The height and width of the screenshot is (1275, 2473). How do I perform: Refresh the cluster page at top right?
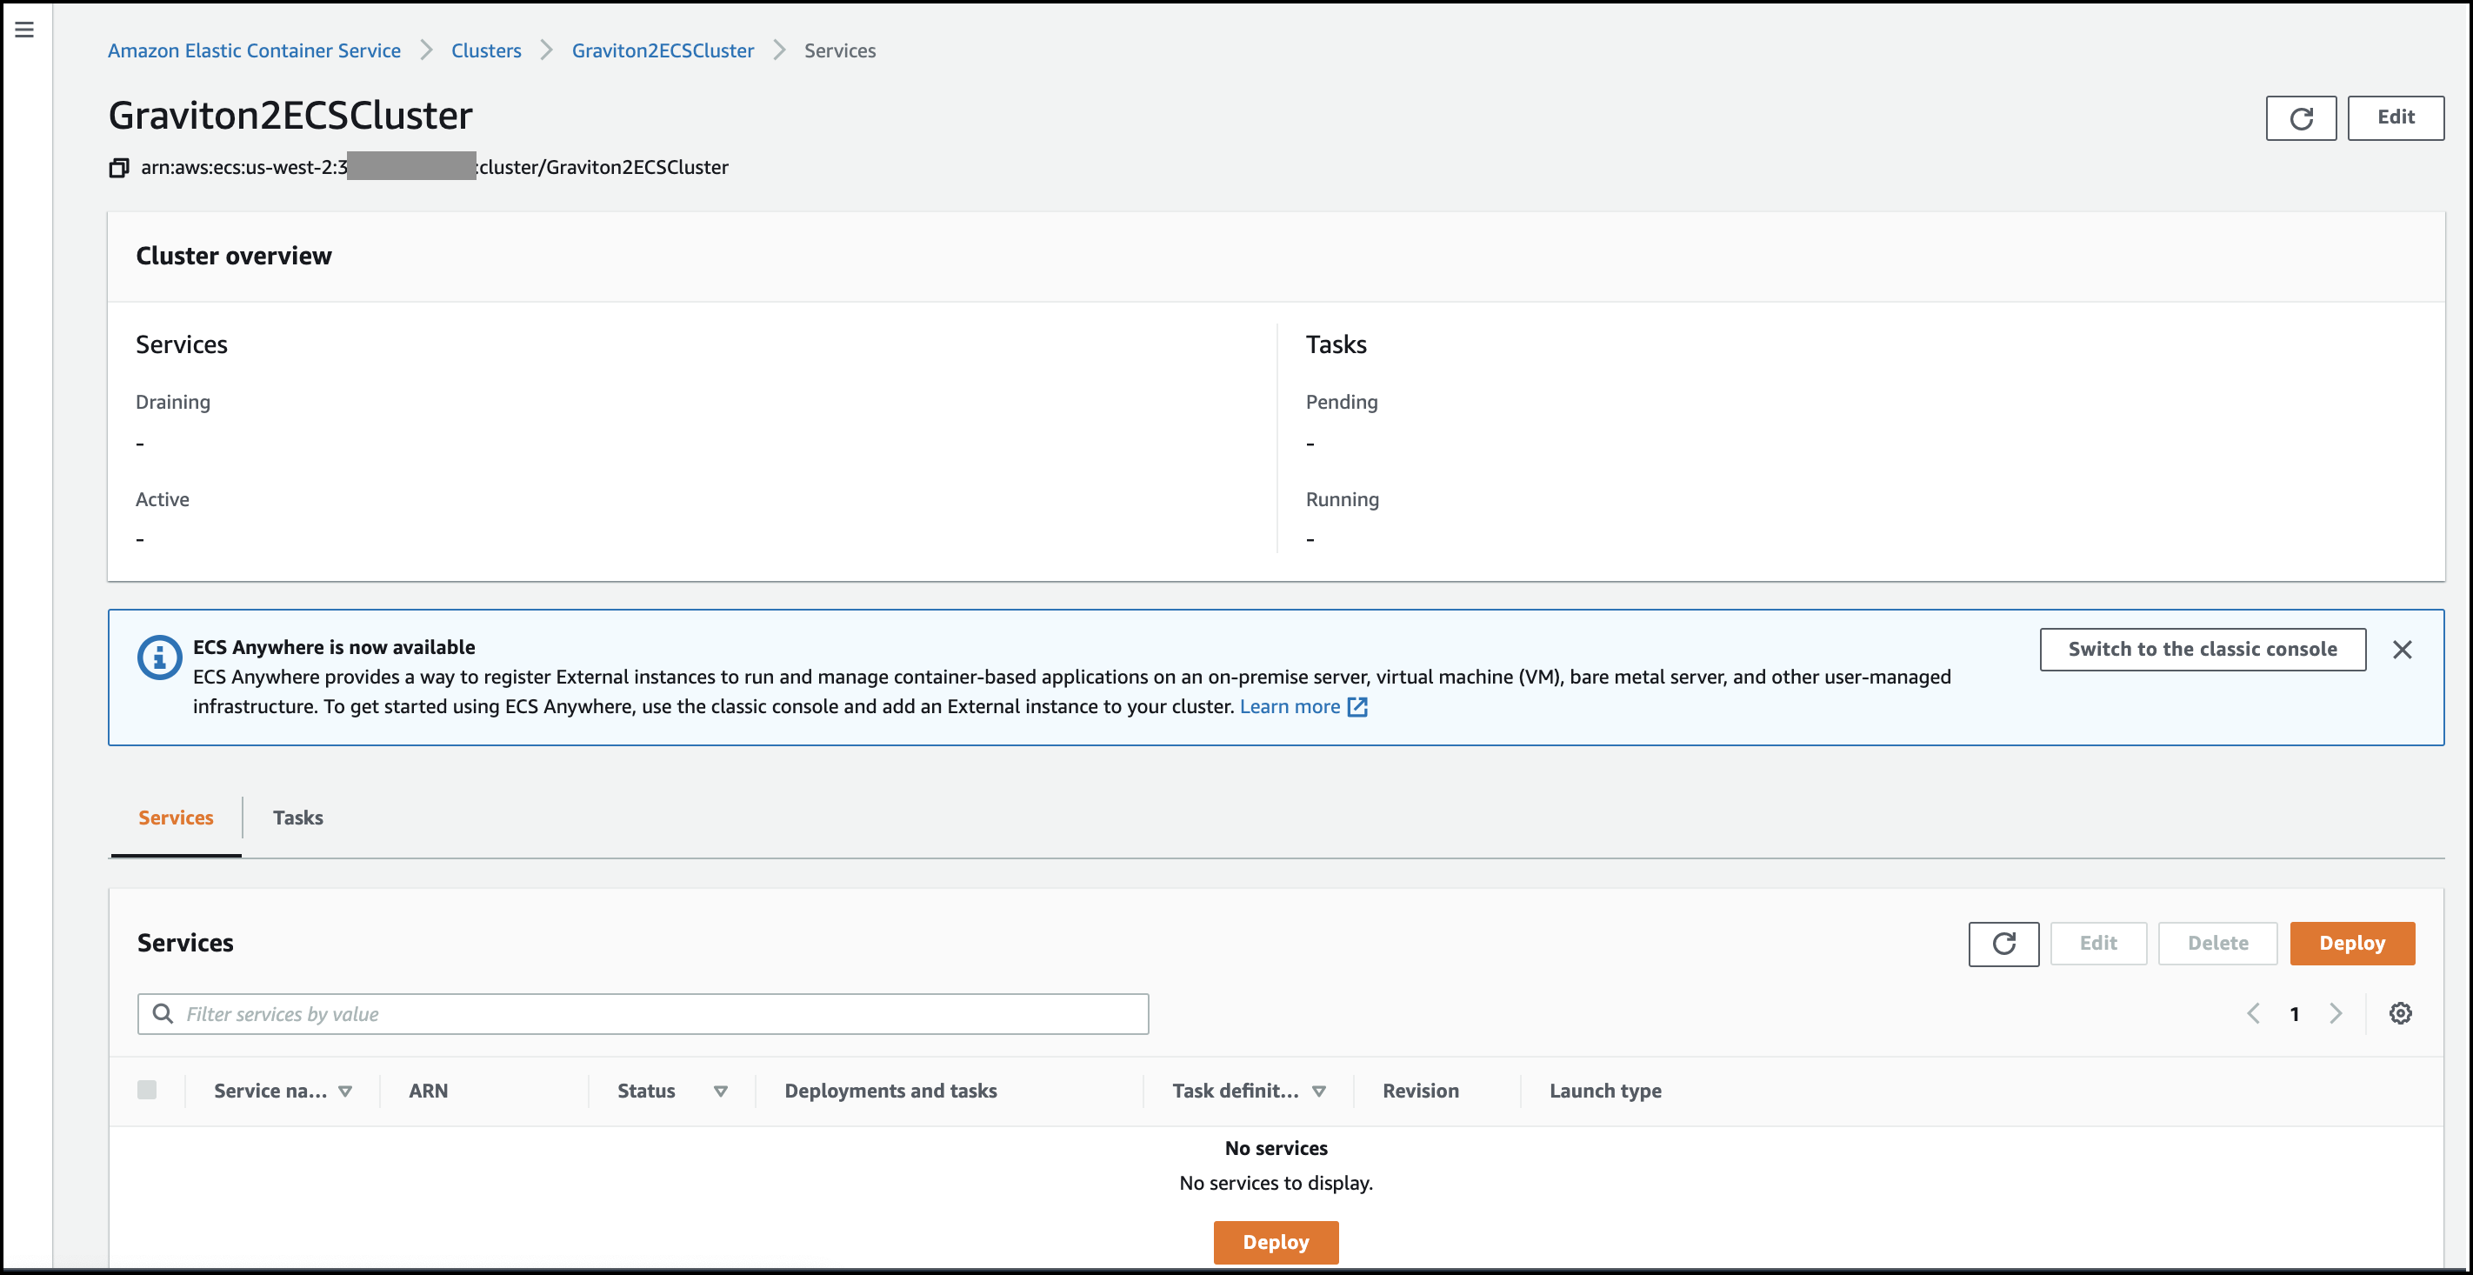pos(2300,118)
